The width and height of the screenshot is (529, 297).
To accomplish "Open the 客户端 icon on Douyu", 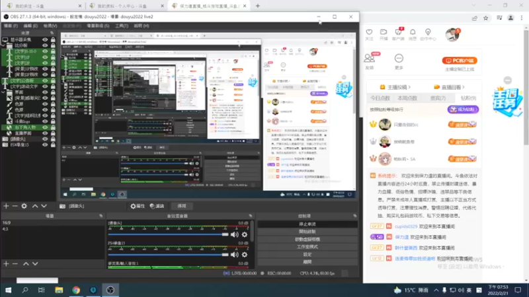I will tap(398, 34).
